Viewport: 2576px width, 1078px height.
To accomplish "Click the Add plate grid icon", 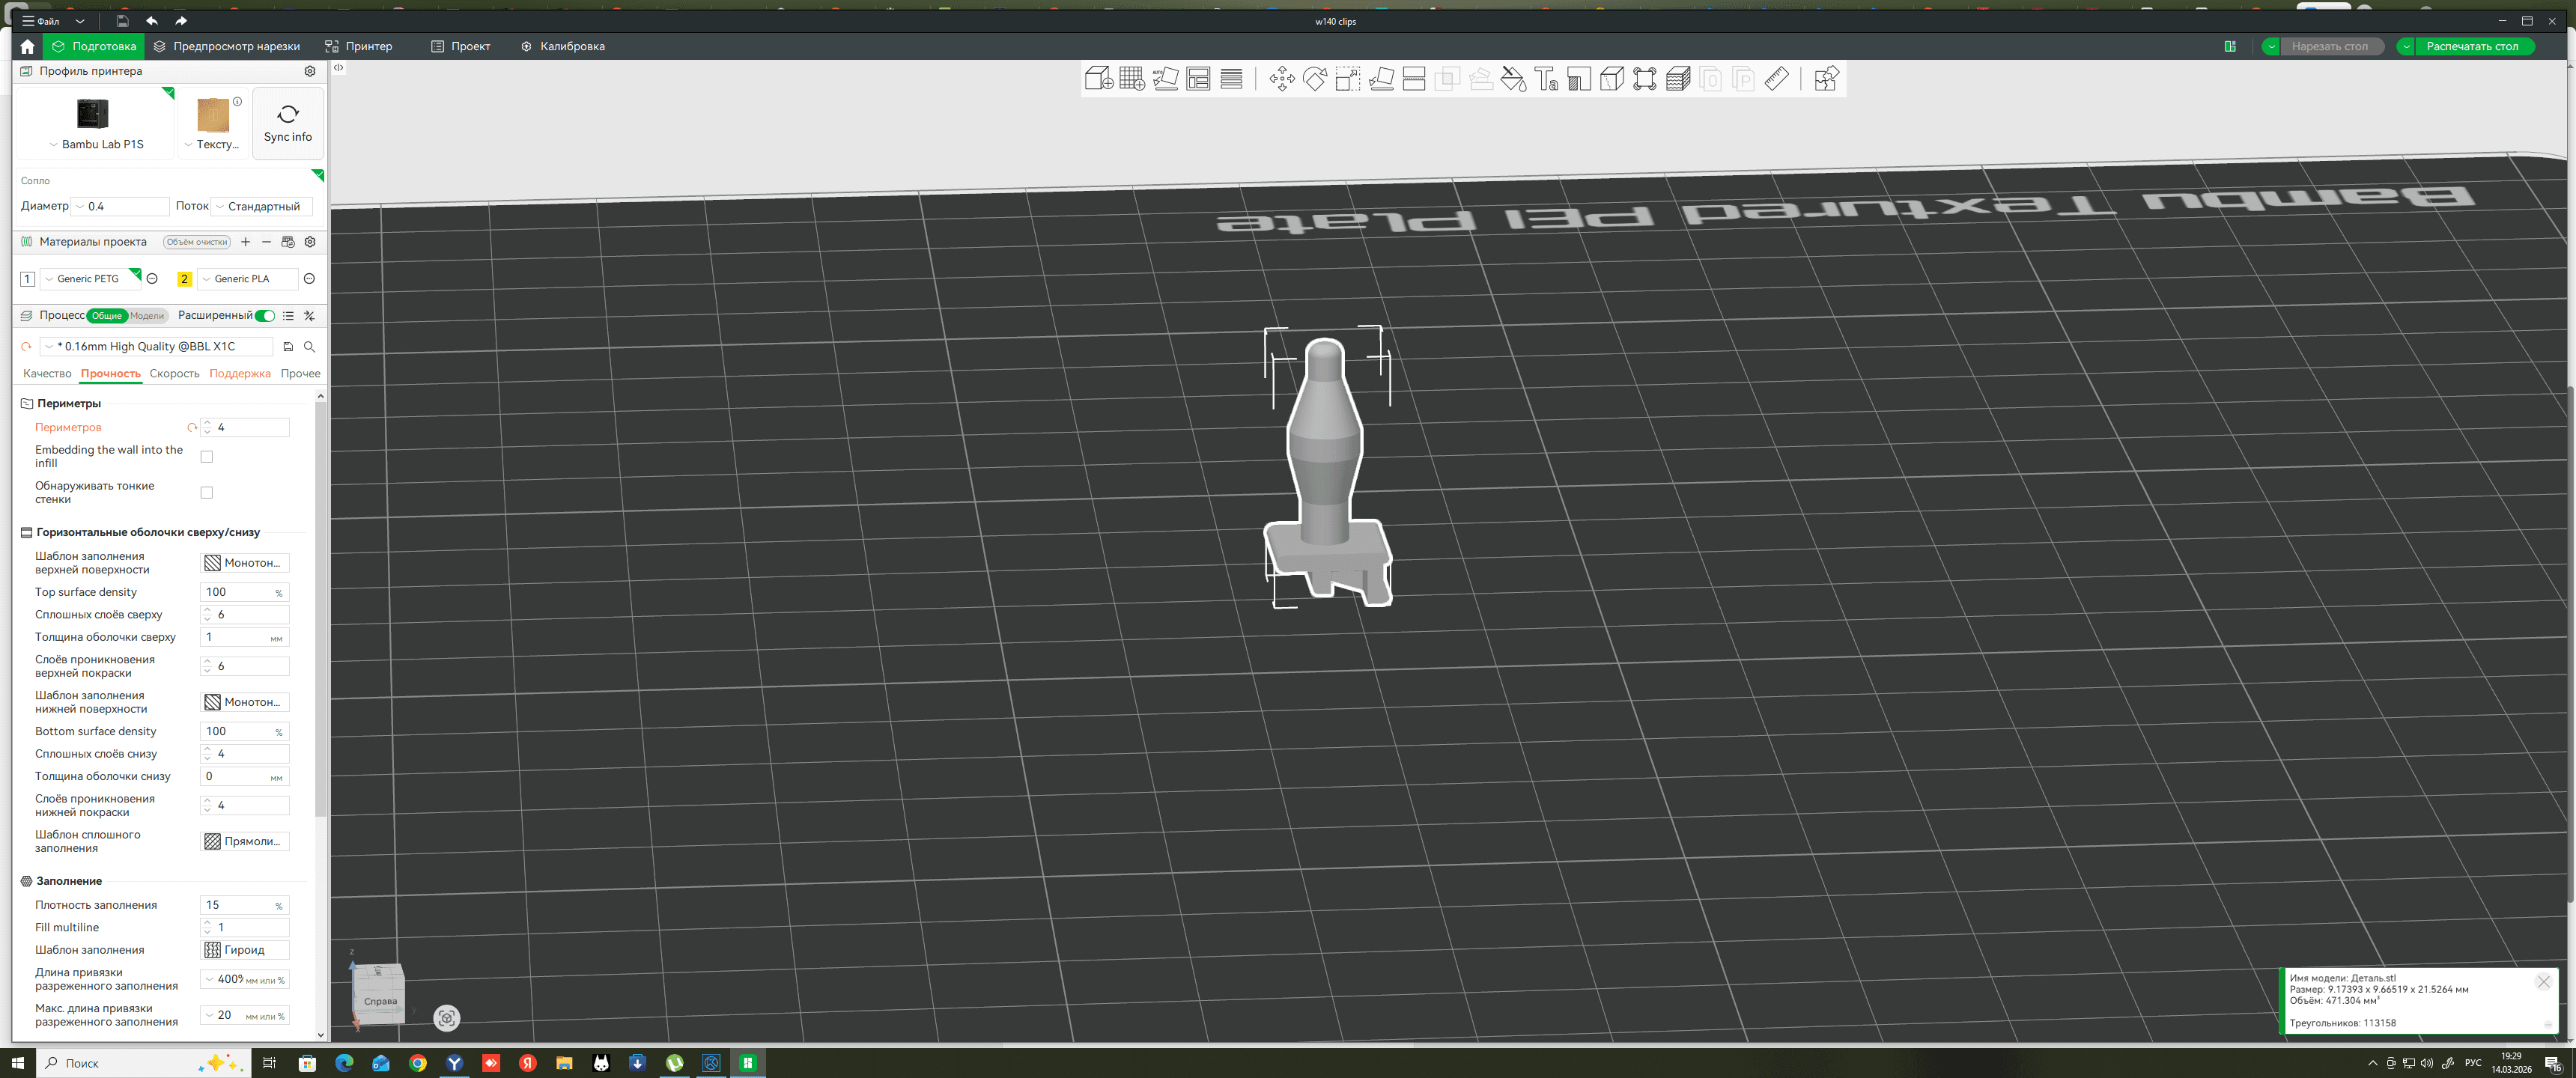I will coord(1132,79).
